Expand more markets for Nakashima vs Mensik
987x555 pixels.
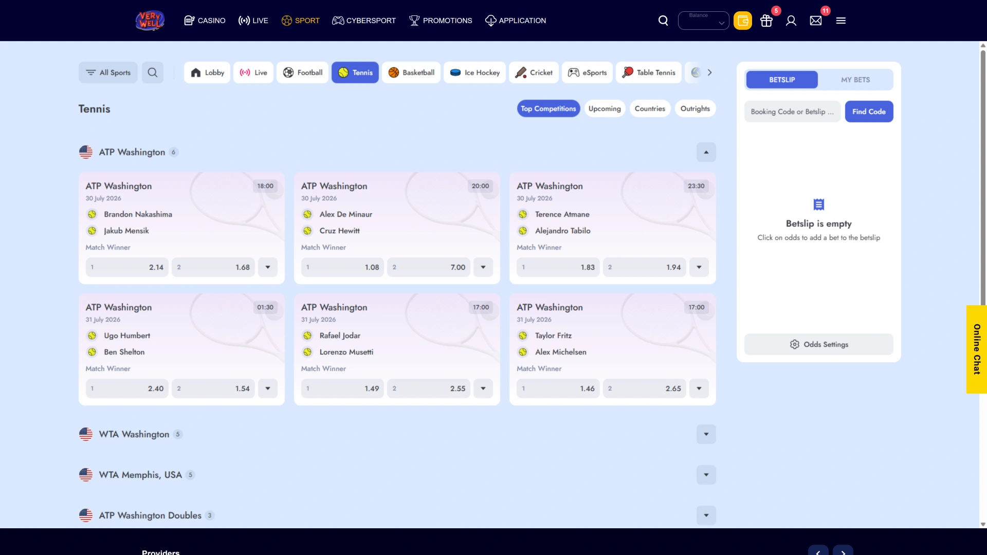268,267
